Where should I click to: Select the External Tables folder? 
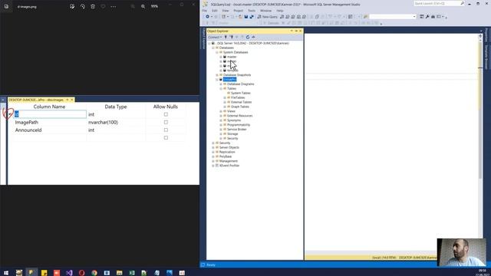tap(241, 102)
